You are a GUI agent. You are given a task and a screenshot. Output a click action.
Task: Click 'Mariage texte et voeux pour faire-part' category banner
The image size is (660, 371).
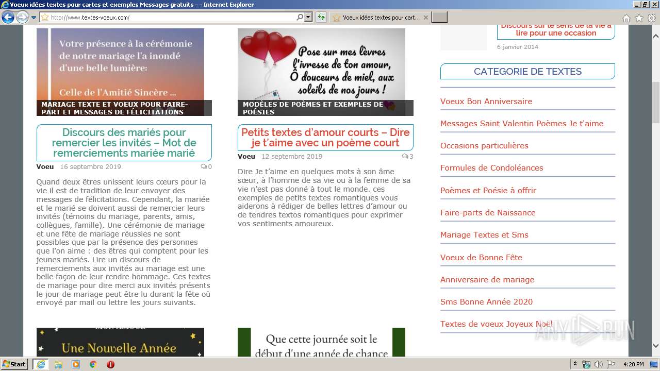(x=124, y=108)
